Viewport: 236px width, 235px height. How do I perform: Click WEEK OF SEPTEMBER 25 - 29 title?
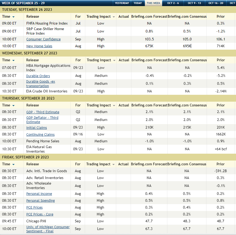[x=23, y=3]
